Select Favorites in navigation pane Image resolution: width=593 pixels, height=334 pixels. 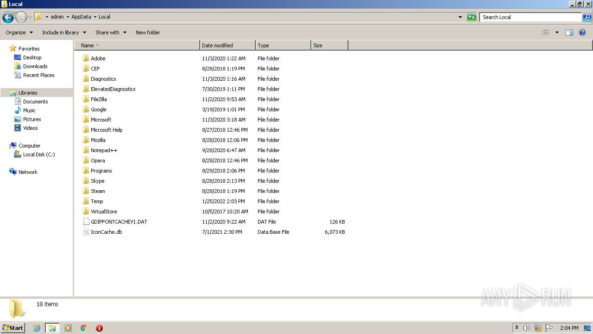point(29,49)
